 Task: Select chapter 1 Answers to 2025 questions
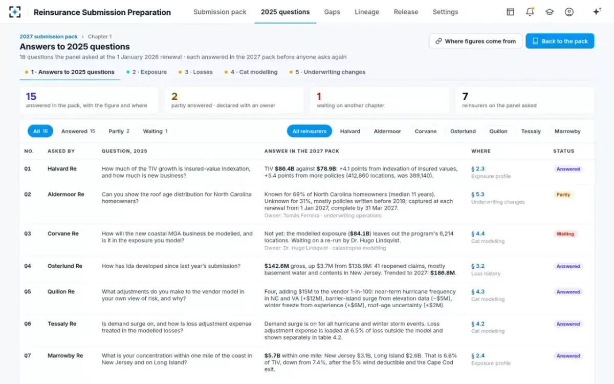pyautogui.click(x=70, y=72)
